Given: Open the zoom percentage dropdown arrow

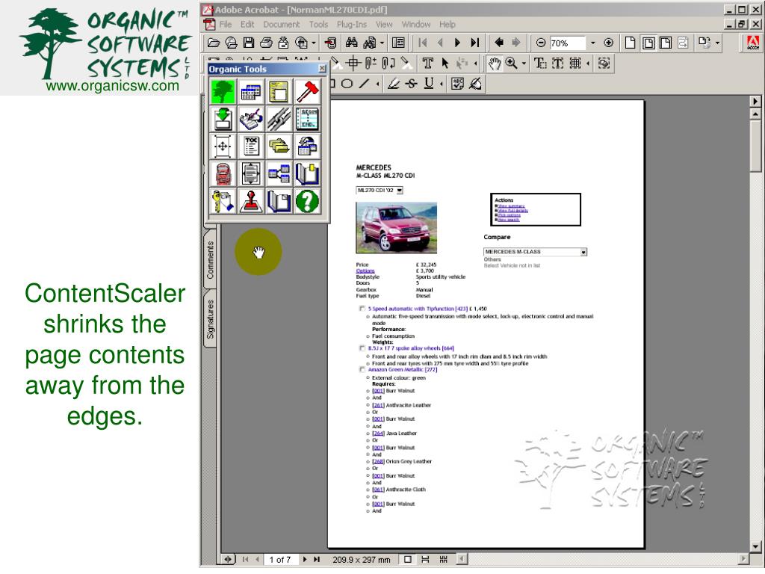Looking at the screenshot, I should (592, 43).
